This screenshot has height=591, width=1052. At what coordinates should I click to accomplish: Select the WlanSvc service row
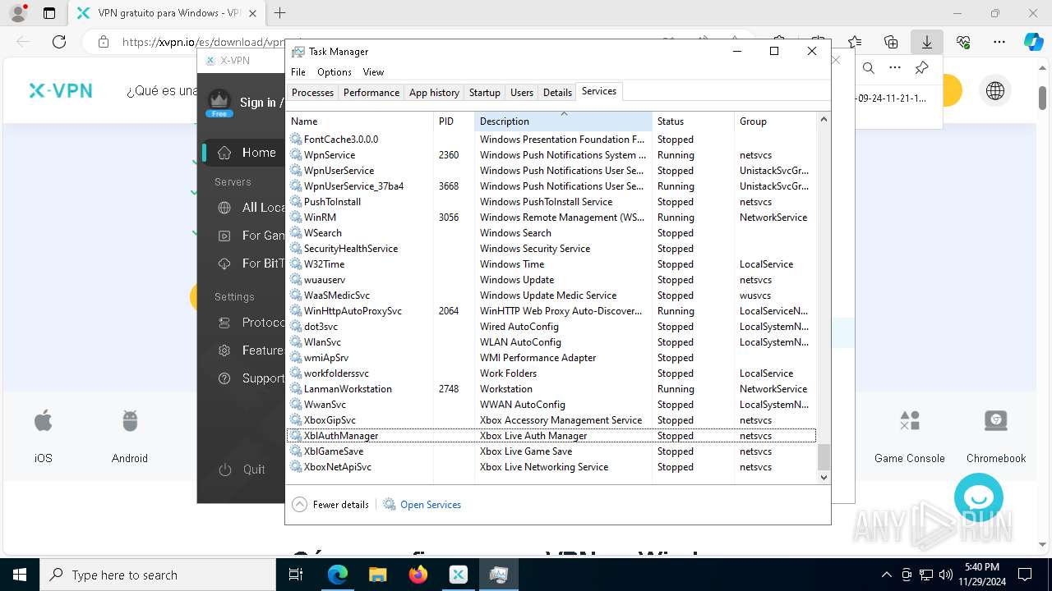(551, 342)
